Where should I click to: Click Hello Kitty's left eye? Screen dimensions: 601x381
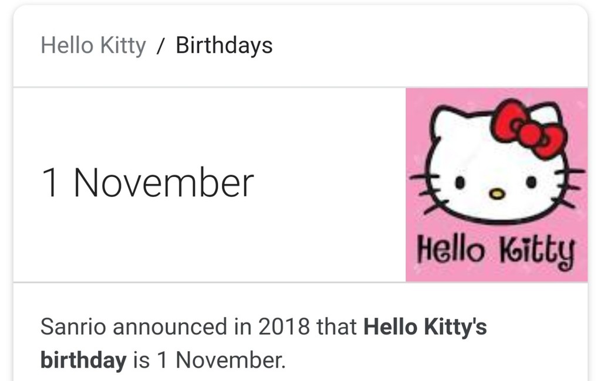click(x=460, y=183)
